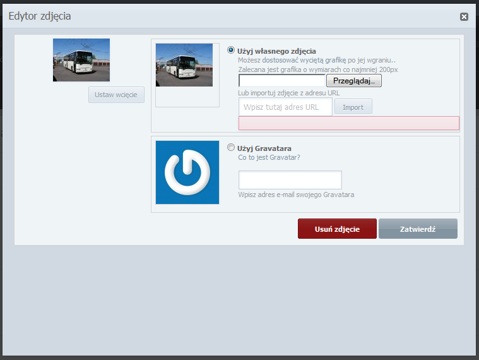Click the Możesz dostosować wyciętą grafikę text
Image resolution: width=479 pixels, height=360 pixels.
[316, 60]
